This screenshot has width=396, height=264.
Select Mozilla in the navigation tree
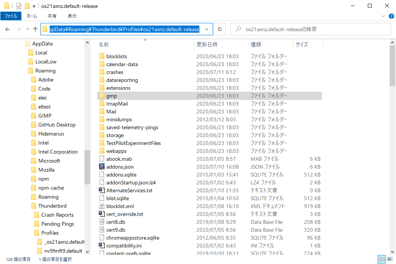click(x=46, y=170)
